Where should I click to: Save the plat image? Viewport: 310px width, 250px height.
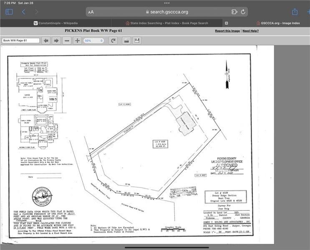137,41
